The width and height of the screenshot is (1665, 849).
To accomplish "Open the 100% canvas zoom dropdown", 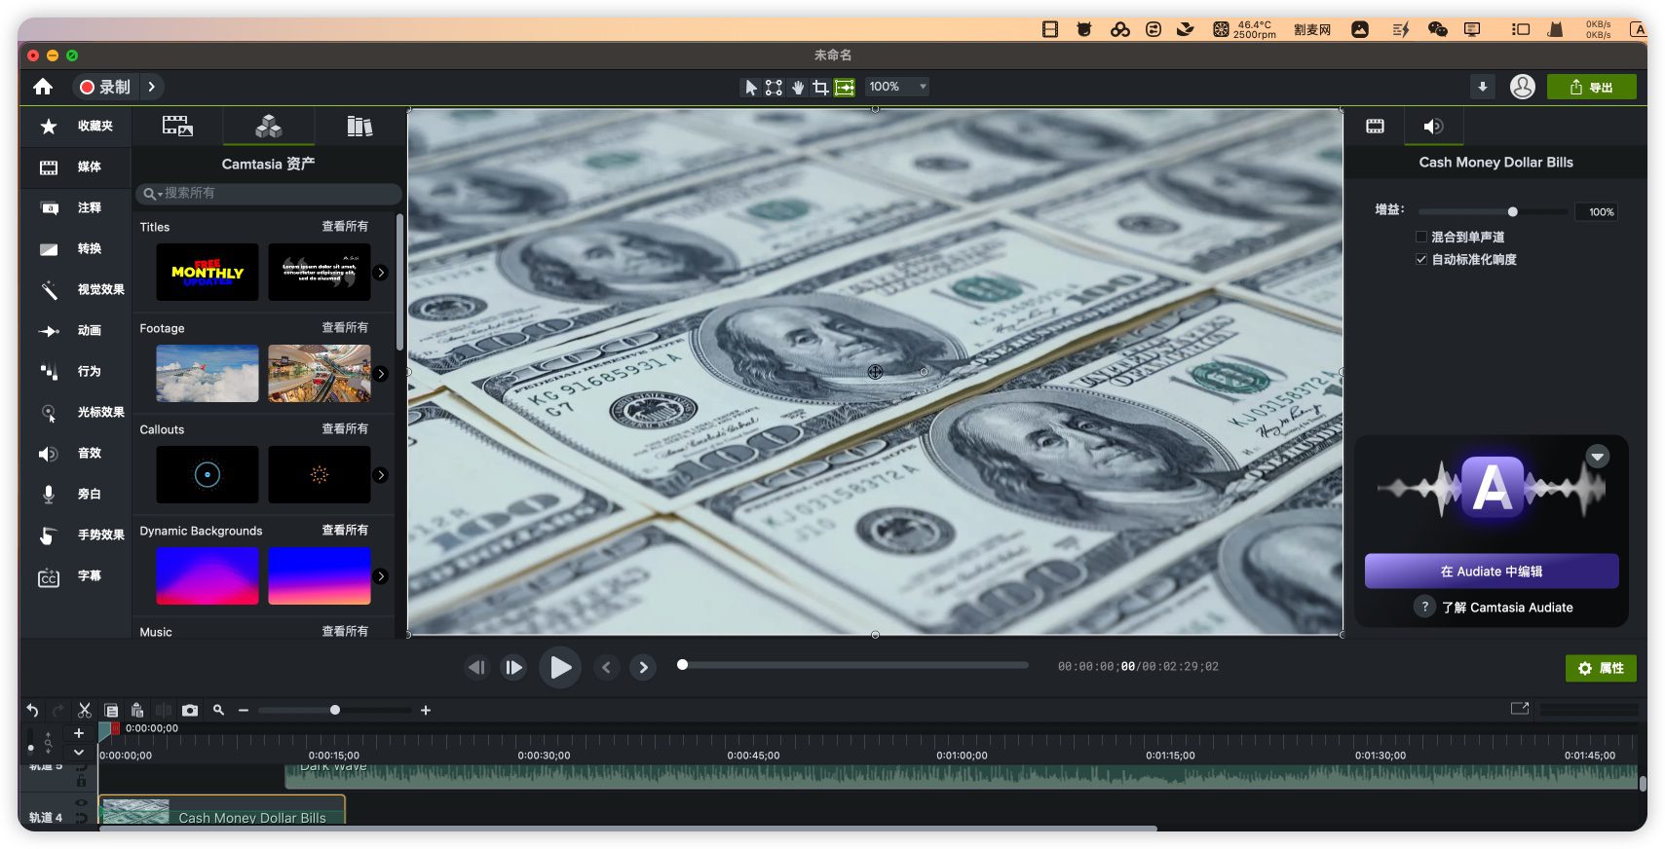I will pyautogui.click(x=897, y=87).
